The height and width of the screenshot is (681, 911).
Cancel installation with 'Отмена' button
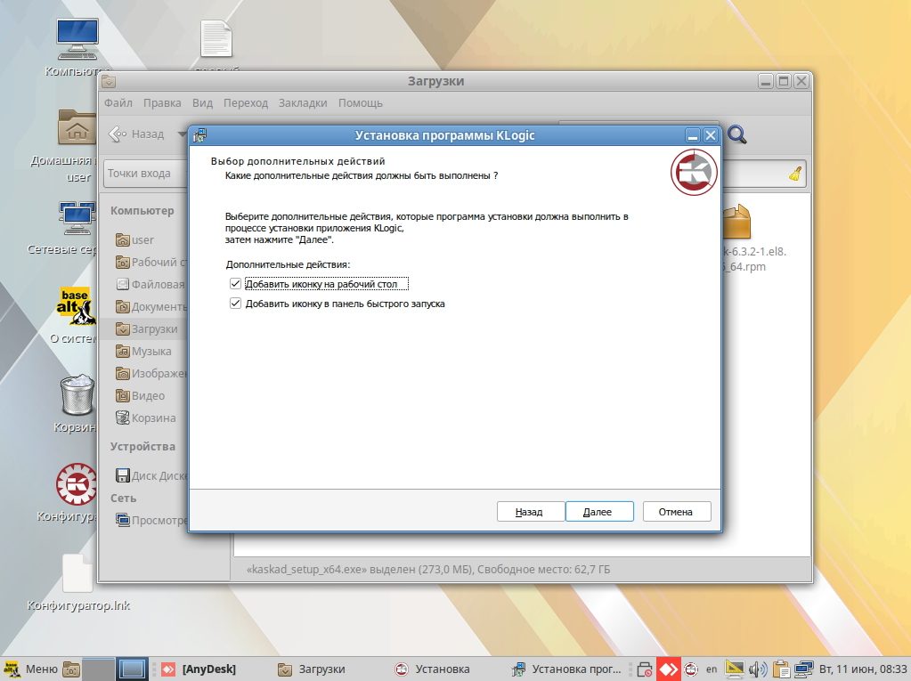(x=675, y=512)
